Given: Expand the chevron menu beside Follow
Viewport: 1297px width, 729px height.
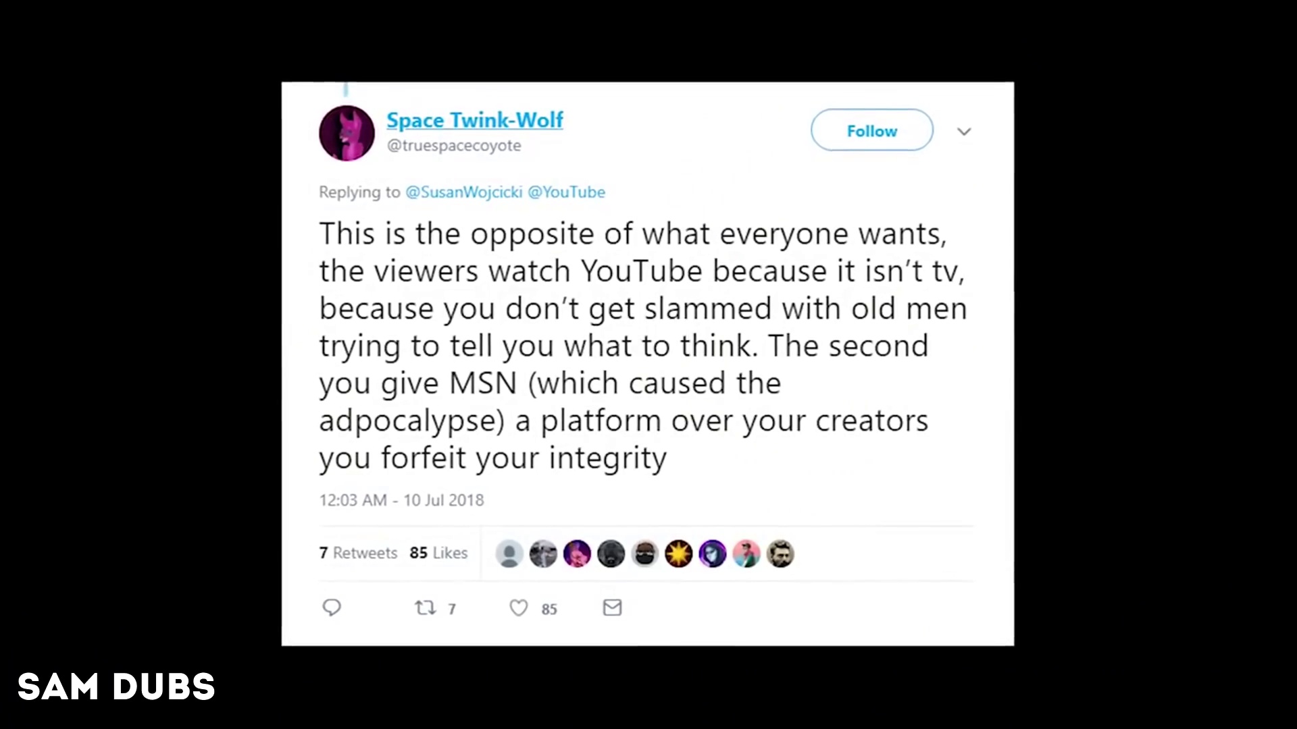Looking at the screenshot, I should point(964,131).
